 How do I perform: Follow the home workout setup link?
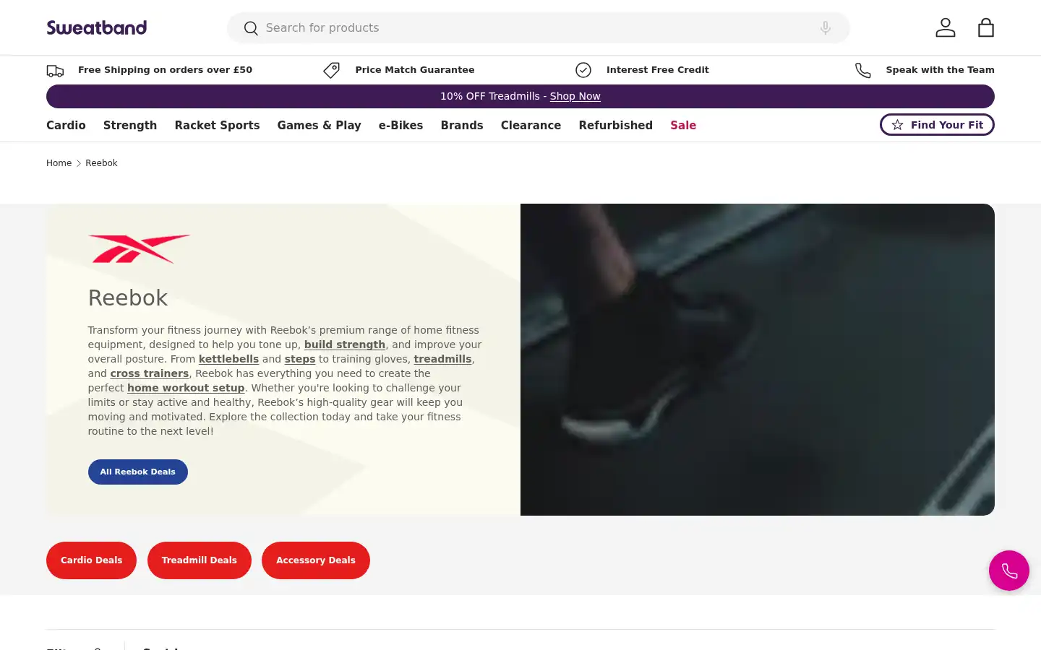(186, 388)
